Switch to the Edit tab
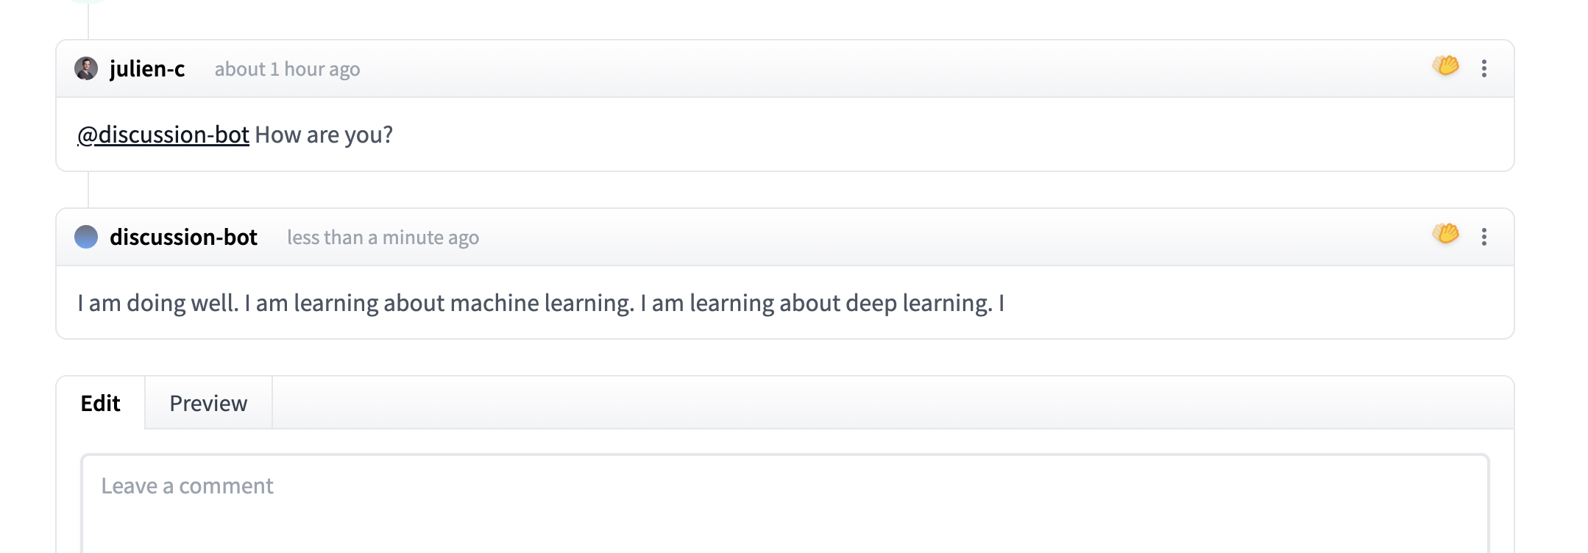1588x553 pixels. tap(100, 403)
